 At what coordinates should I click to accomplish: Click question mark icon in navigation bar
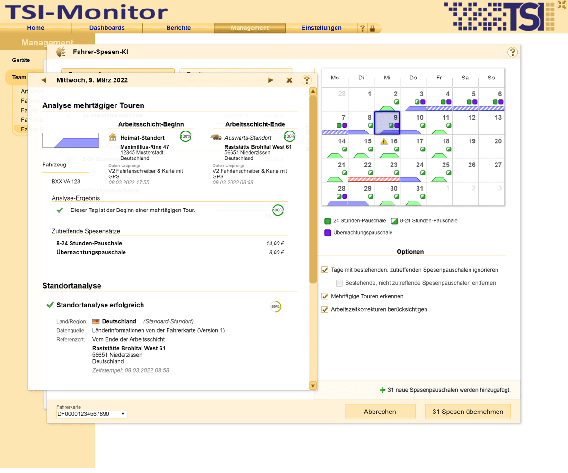363,28
